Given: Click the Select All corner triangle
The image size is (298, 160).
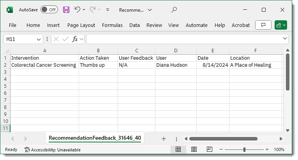Looking at the screenshot, I should [7, 51].
